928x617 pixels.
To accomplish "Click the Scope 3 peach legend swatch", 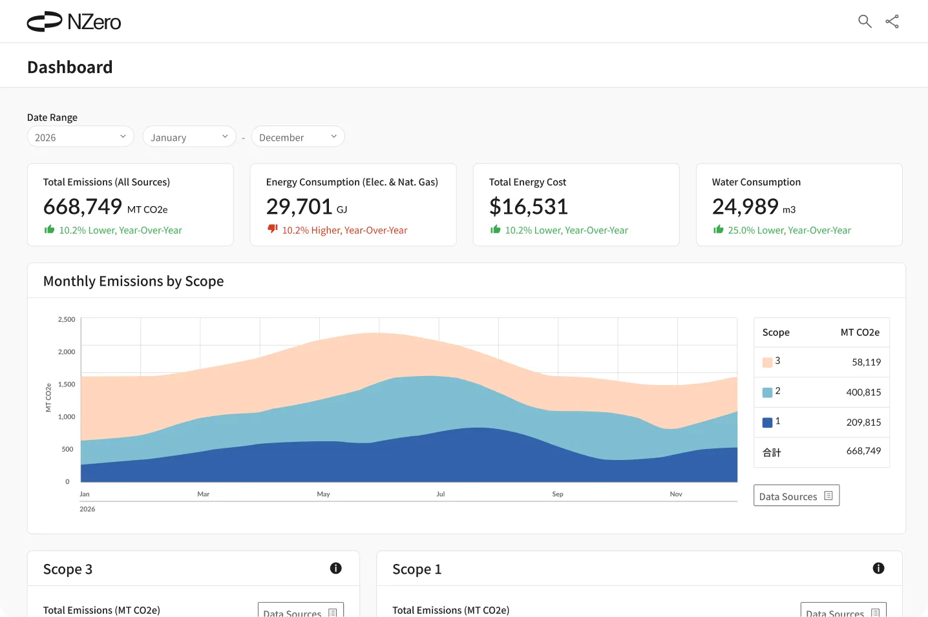I will [767, 362].
